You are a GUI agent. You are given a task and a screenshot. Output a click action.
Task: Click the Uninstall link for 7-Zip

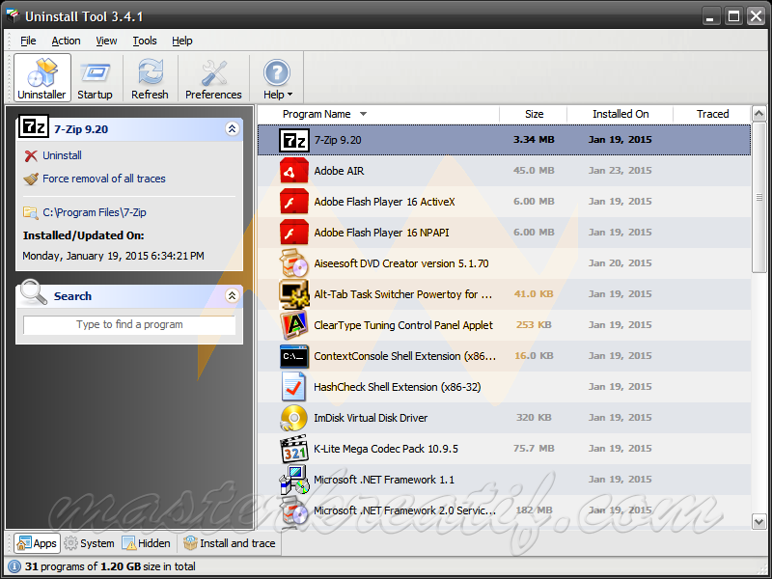pos(62,155)
